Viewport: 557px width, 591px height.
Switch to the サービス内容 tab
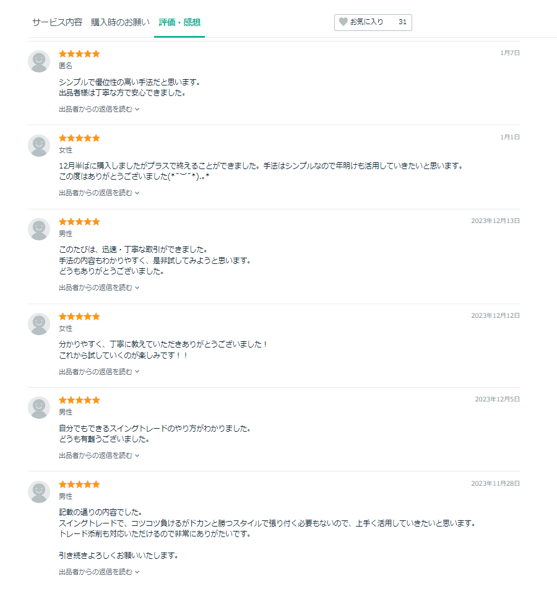57,22
